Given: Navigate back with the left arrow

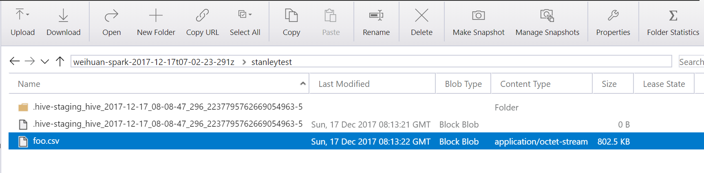Looking at the screenshot, I should click(x=15, y=61).
